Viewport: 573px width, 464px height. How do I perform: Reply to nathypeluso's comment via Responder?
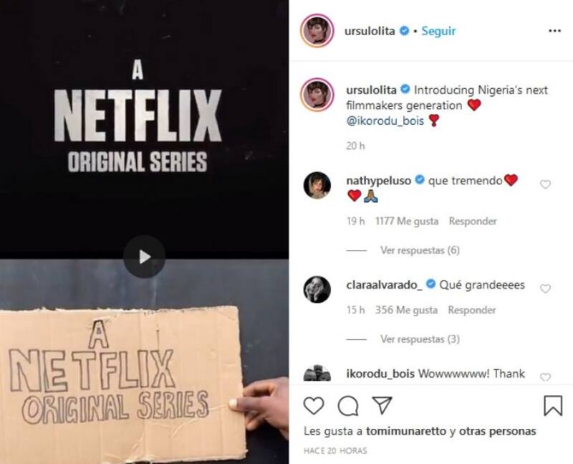tap(473, 222)
